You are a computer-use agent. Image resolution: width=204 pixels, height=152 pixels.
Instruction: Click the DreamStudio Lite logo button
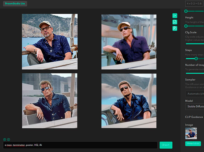click(15, 4)
